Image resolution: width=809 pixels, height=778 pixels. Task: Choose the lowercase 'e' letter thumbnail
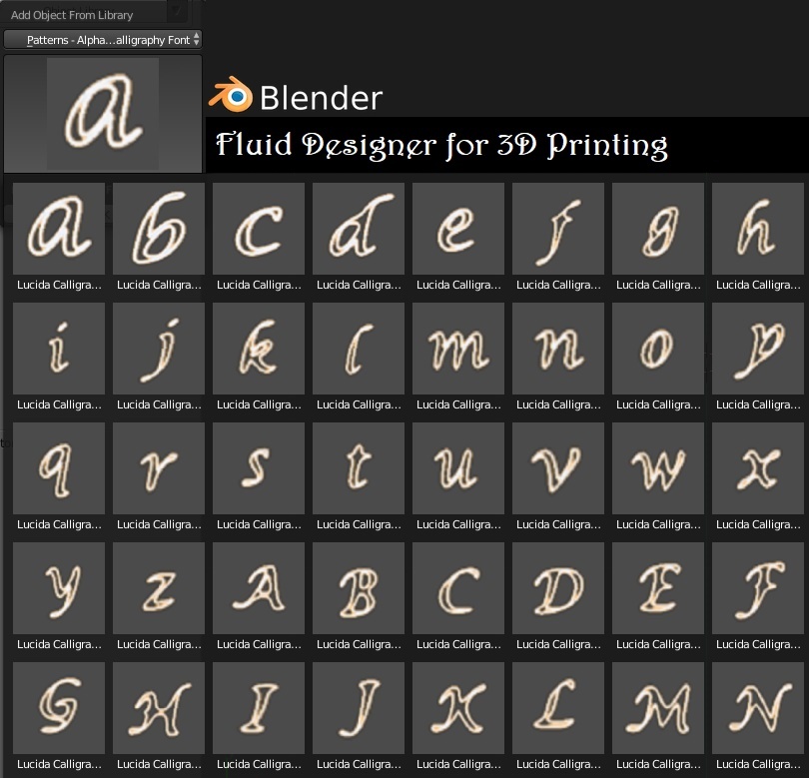[x=458, y=229]
